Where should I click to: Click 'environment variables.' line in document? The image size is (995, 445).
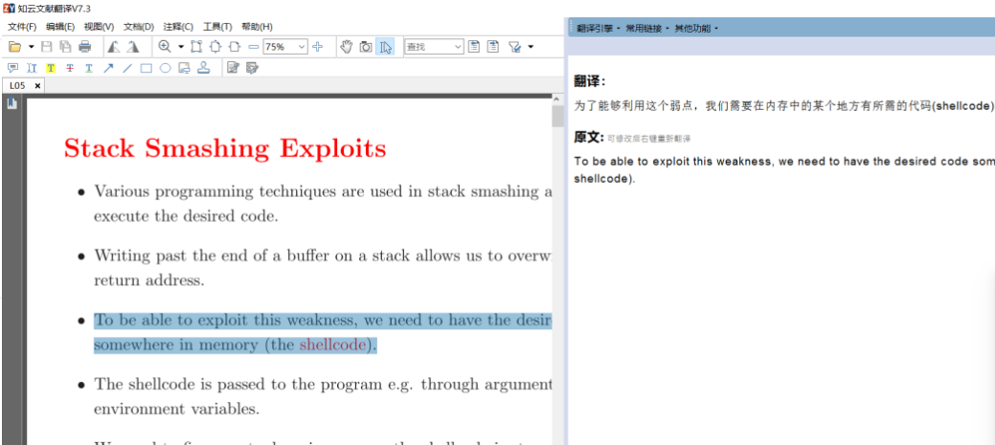[176, 409]
